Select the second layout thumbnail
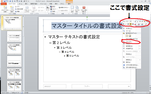Viewport: 151px width, 94px height. click(14, 49)
